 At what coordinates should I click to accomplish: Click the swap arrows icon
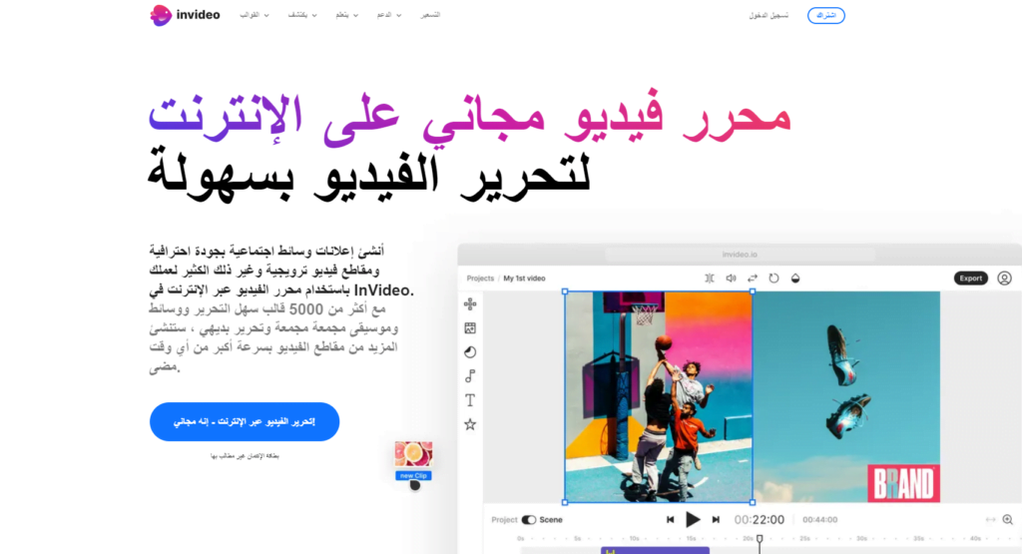(753, 278)
